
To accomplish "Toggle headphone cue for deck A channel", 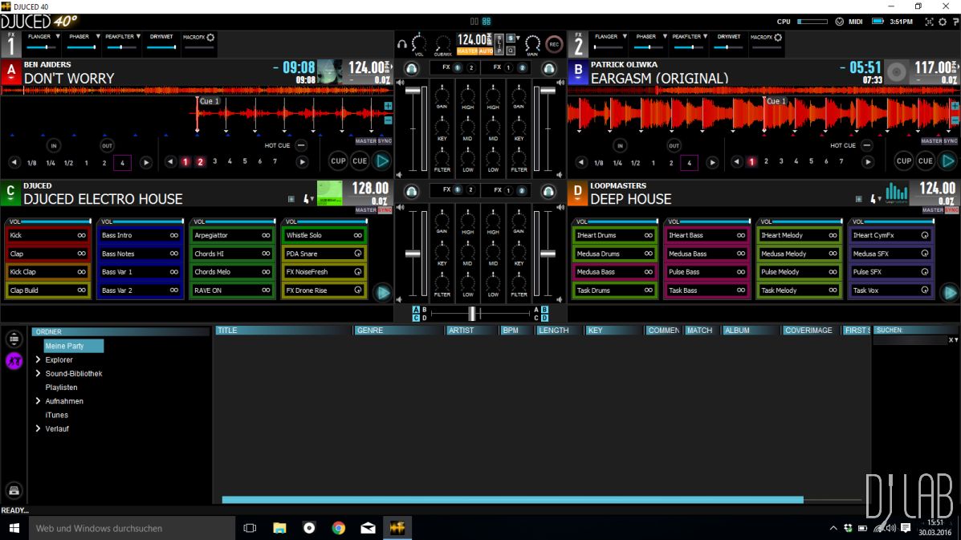I will (x=411, y=69).
